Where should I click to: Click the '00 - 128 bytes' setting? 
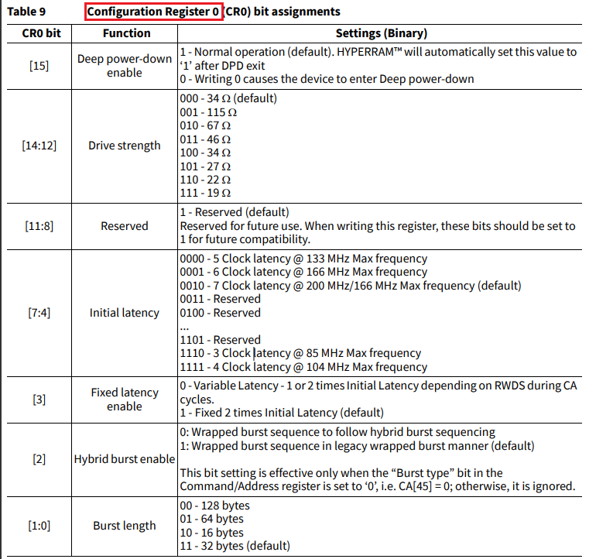[214, 506]
